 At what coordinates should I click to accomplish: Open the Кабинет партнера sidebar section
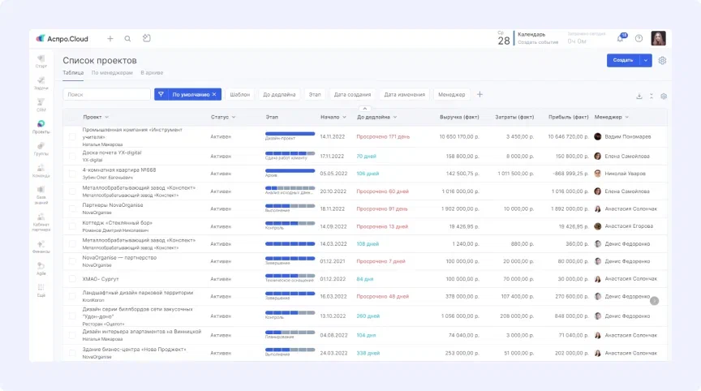tap(41, 222)
